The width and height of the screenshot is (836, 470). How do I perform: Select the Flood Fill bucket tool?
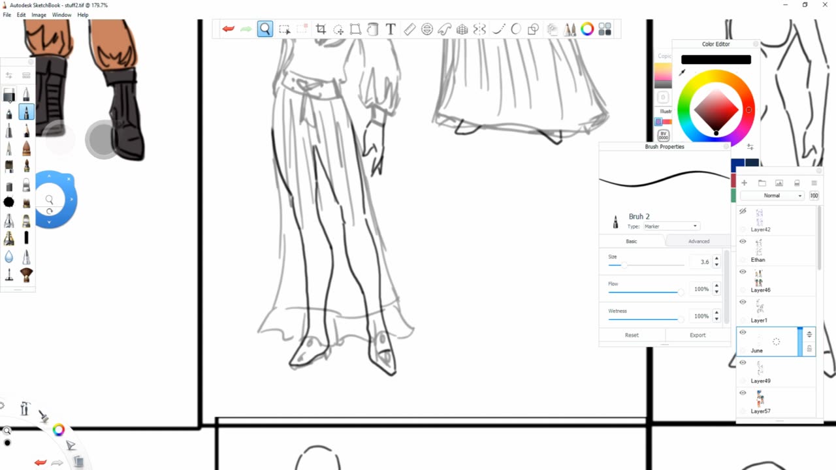(372, 29)
